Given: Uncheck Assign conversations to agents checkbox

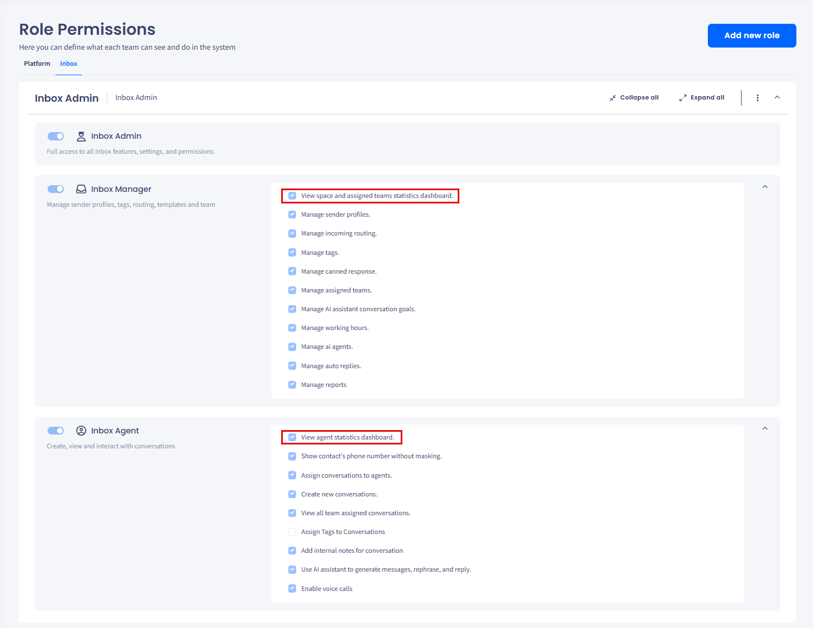Looking at the screenshot, I should [x=292, y=475].
